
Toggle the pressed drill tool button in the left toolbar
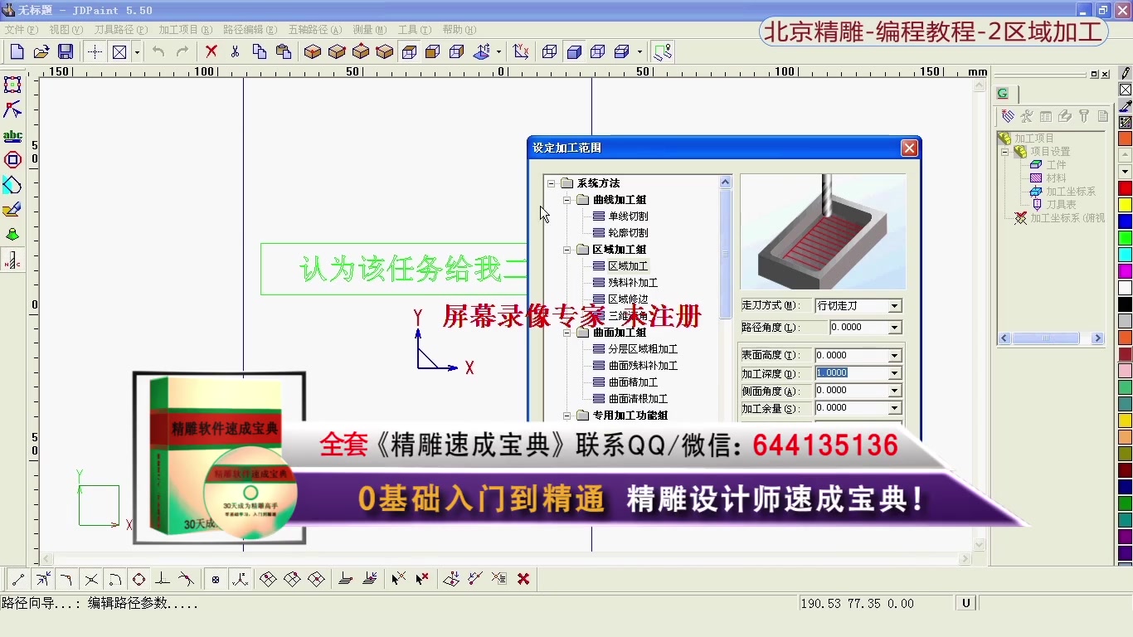pyautogui.click(x=12, y=261)
